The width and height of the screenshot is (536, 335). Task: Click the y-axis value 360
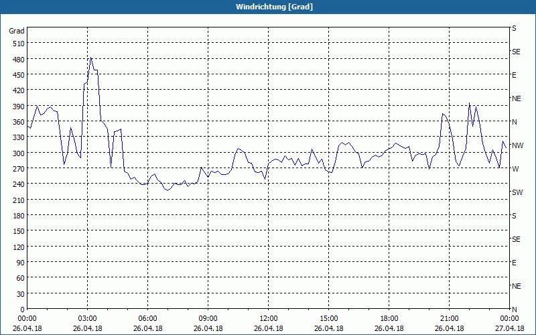click(x=19, y=122)
